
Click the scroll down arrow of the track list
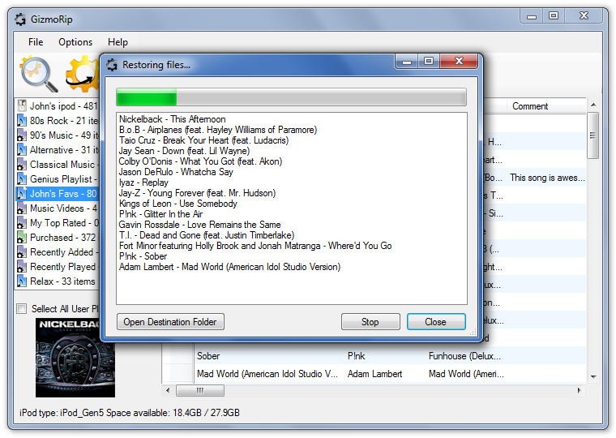[x=593, y=376]
